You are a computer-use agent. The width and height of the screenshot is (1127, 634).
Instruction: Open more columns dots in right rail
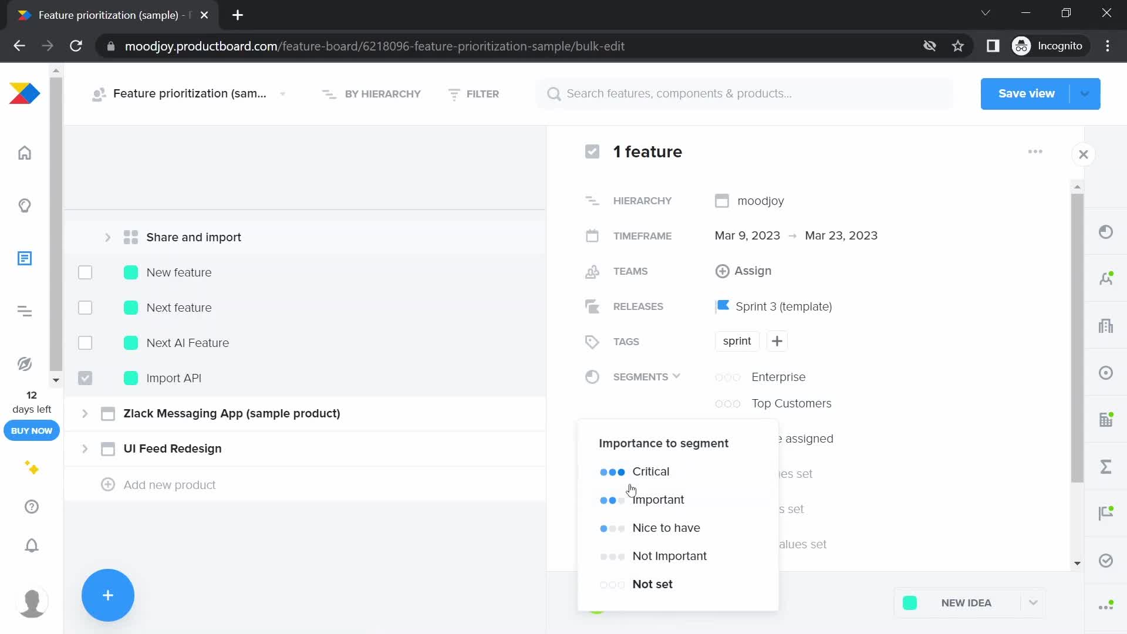tap(1106, 606)
